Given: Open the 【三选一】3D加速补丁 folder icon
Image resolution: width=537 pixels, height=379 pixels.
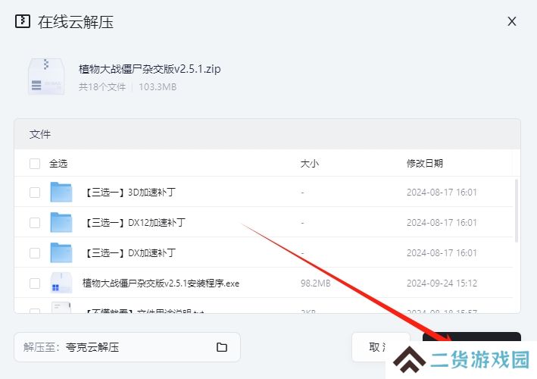Looking at the screenshot, I should point(61,192).
